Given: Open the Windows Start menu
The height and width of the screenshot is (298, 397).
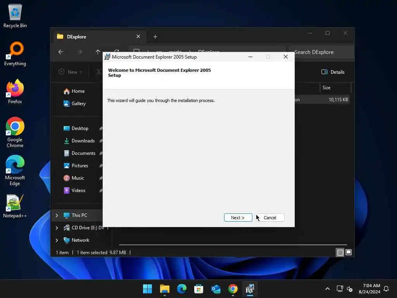Looking at the screenshot, I should pos(148,289).
